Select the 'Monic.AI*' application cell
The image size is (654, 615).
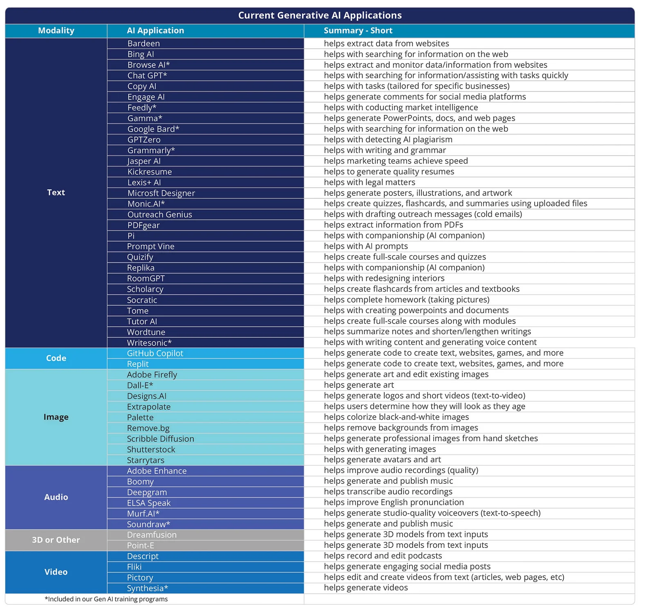coord(206,204)
